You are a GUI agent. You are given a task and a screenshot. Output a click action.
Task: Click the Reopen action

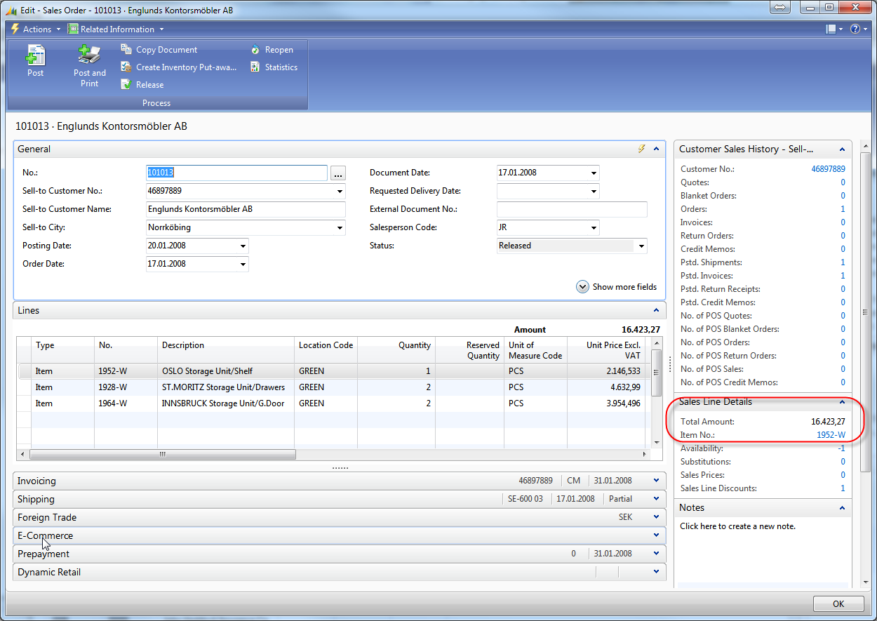272,50
